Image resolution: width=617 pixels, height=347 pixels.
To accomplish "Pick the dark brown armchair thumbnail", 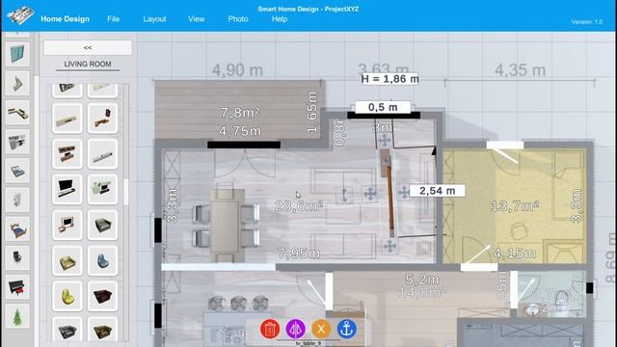I will pyautogui.click(x=102, y=296).
